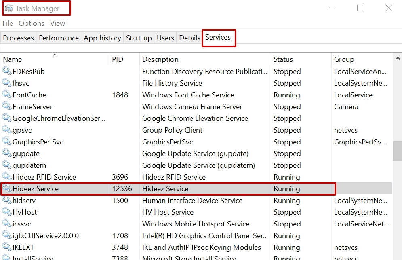Open the Options menu
Viewport: 402px width, 260px height.
(32, 23)
